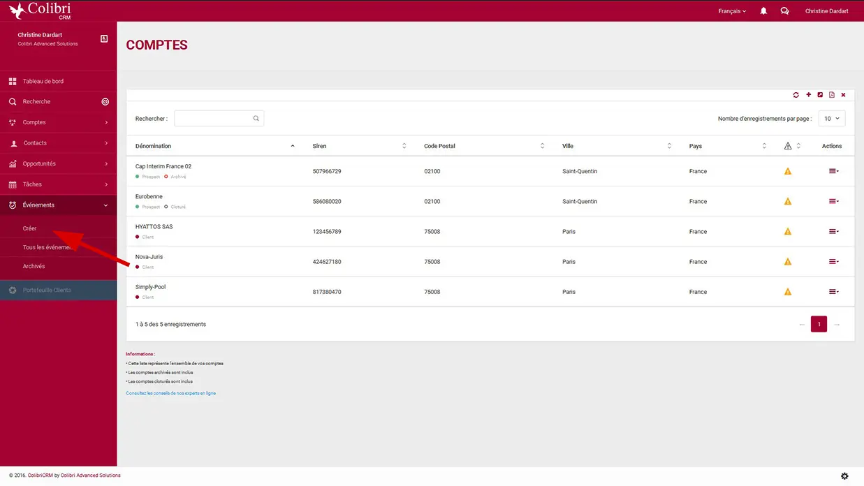Screen dimensions: 864x486
Task: Click the target icon next to Recherche
Action: tap(105, 102)
